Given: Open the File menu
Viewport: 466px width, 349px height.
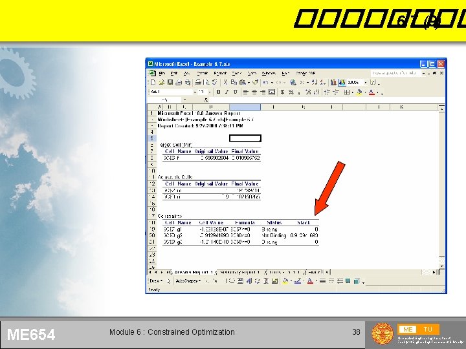Looking at the screenshot, I should pos(162,73).
